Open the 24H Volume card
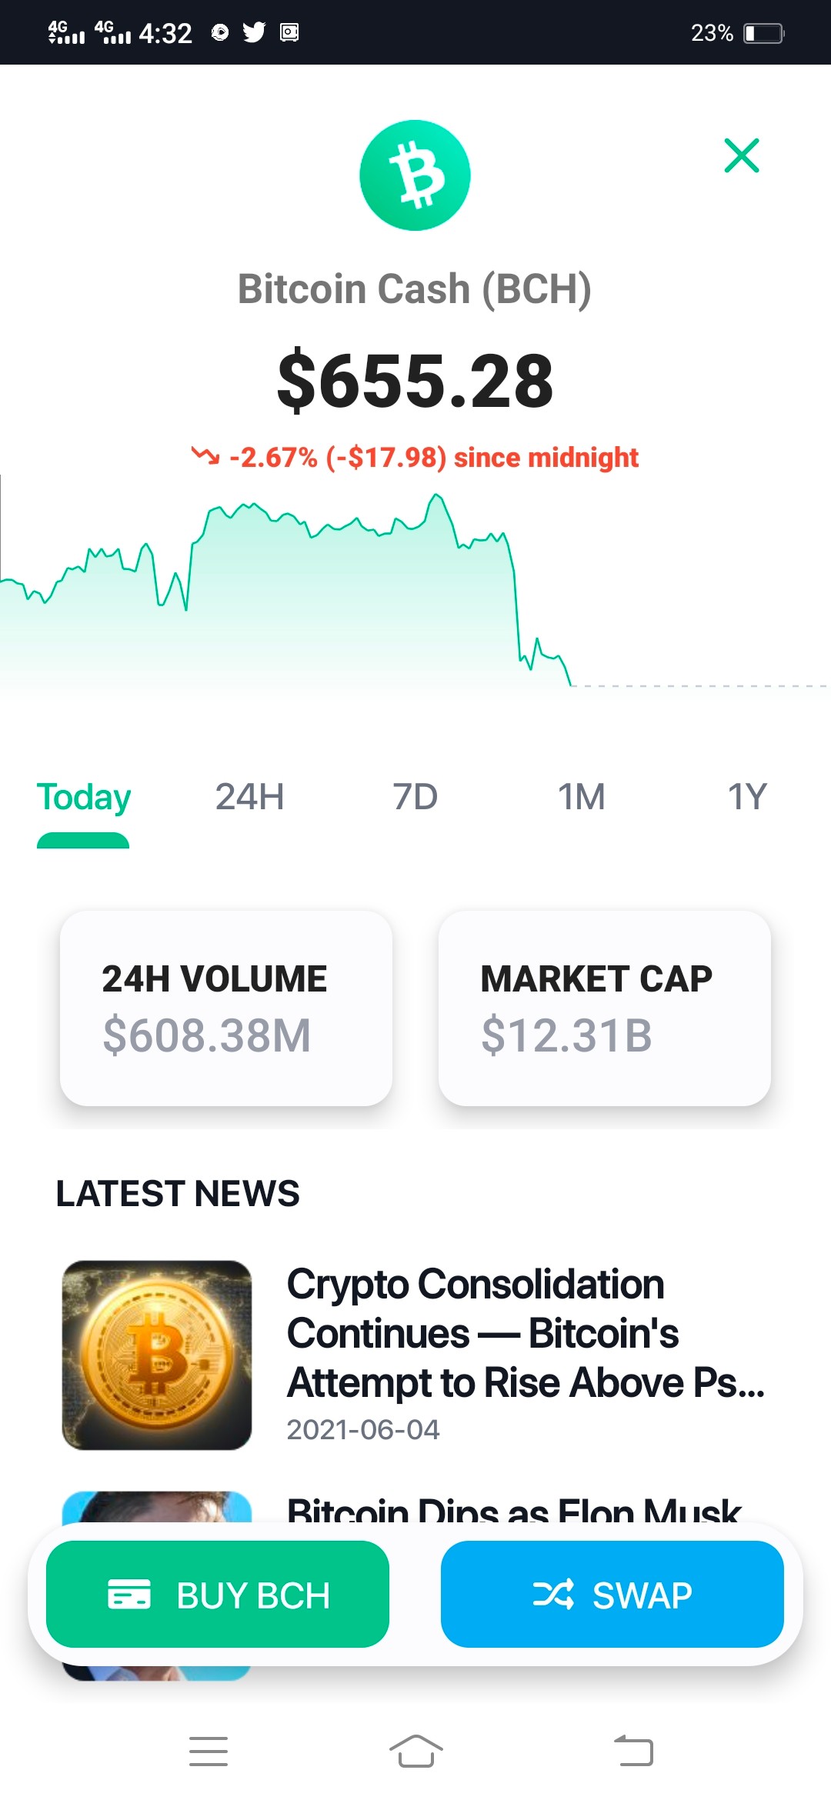This screenshot has width=831, height=1800. (226, 1008)
